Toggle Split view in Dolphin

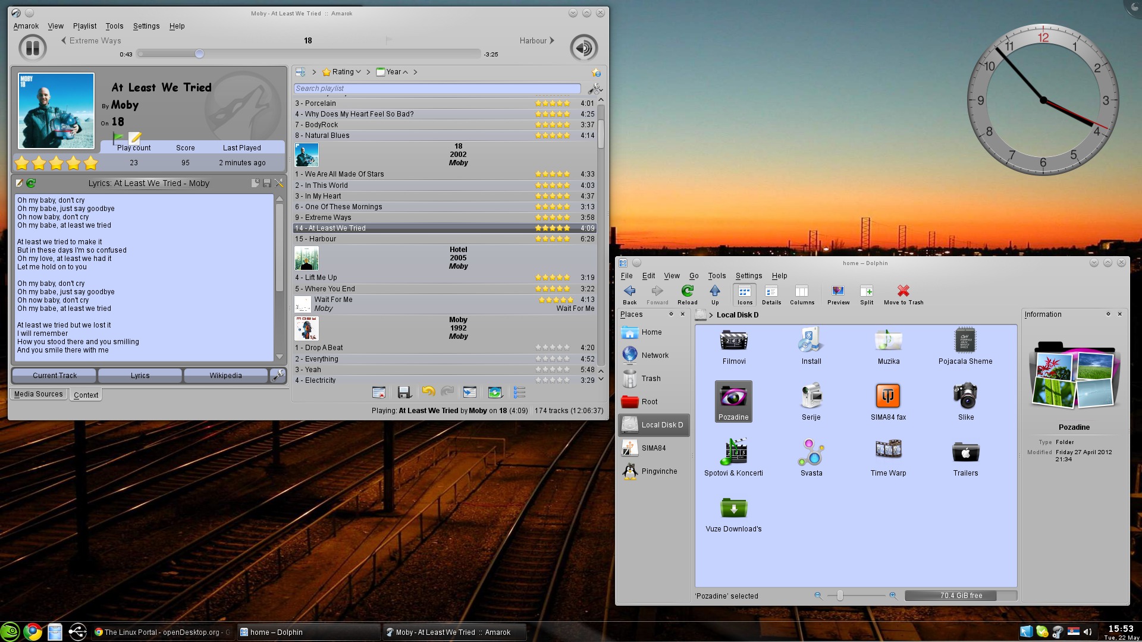click(867, 295)
